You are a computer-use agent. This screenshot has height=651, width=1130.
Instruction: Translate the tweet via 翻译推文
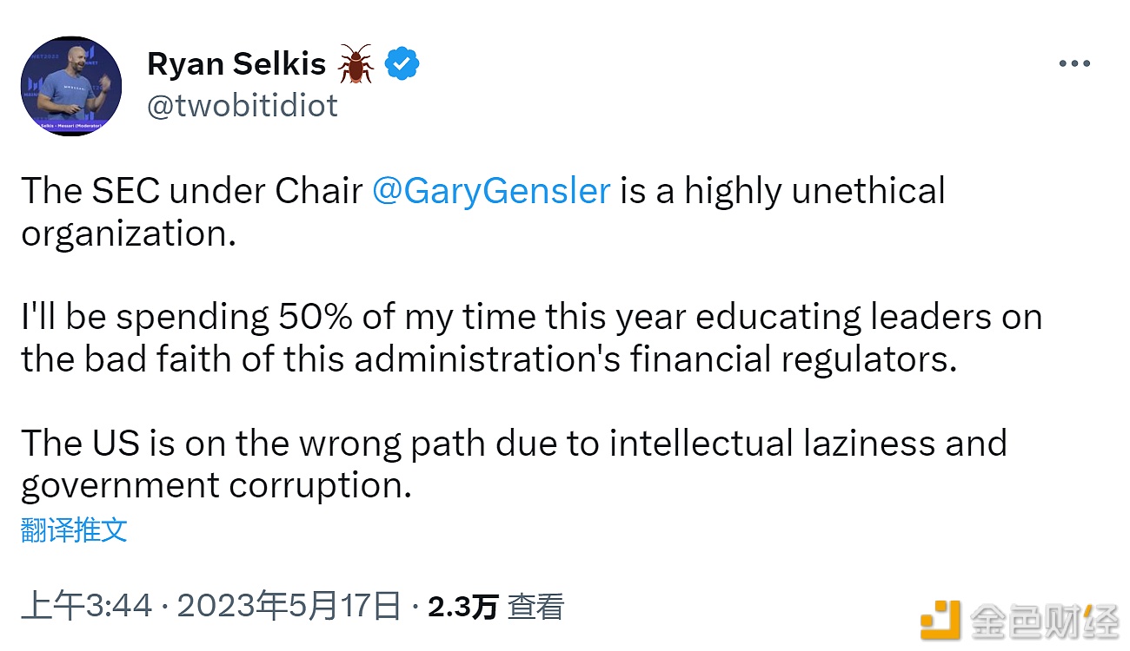point(74,529)
